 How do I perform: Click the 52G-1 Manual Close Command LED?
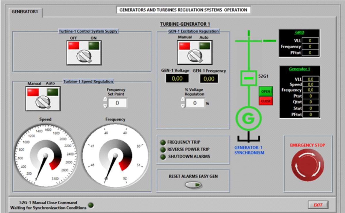point(91,205)
